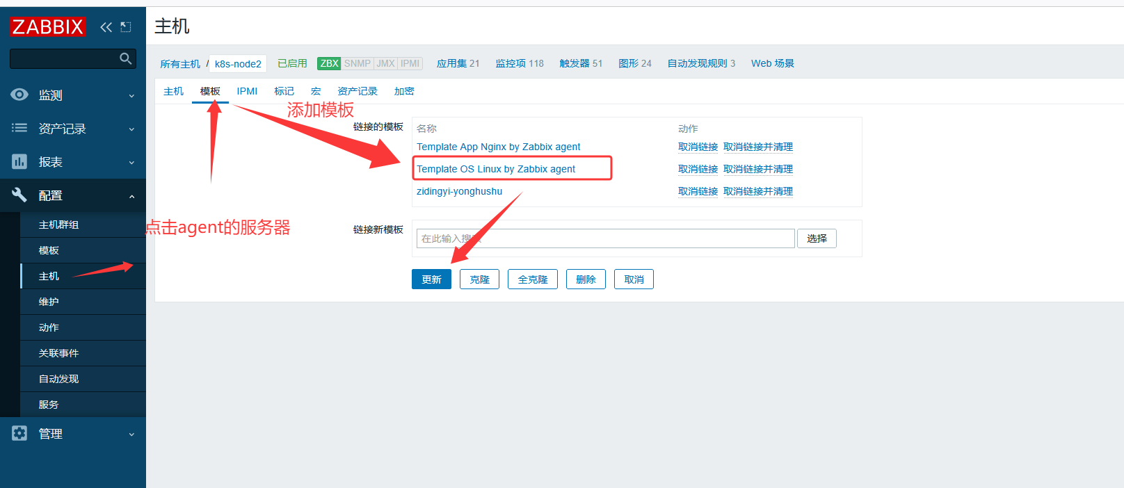Open 服务 in the sidebar
Image resolution: width=1124 pixels, height=488 pixels.
(83, 405)
